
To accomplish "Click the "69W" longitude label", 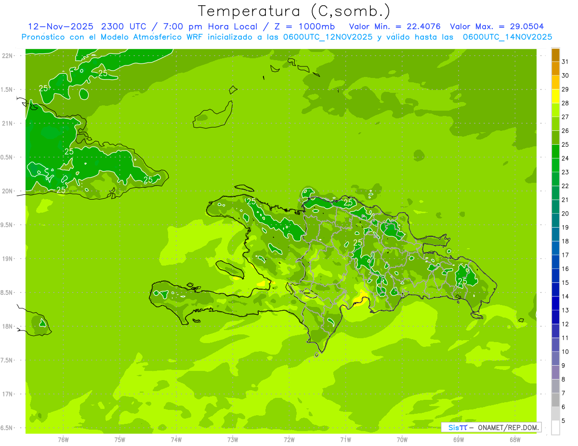I will [459, 440].
